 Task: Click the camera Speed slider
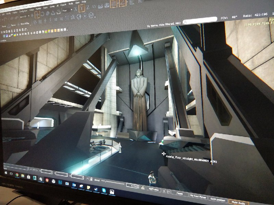[x=113, y=182]
